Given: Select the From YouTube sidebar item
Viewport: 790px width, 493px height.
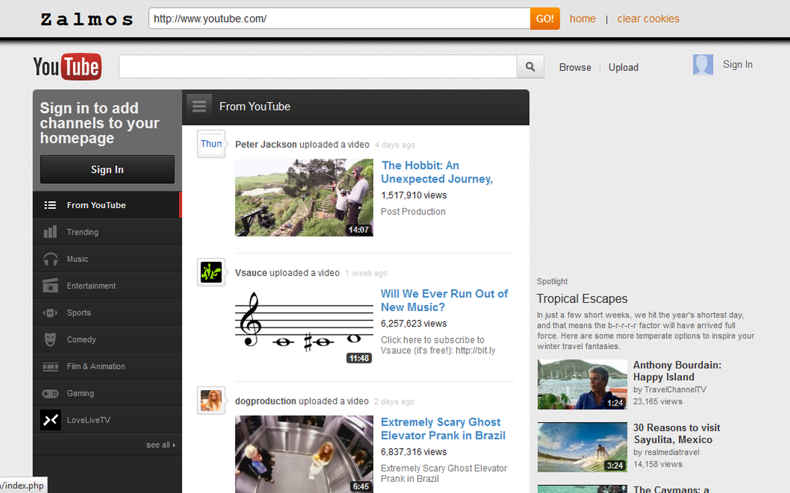Looking at the screenshot, I should (x=107, y=205).
